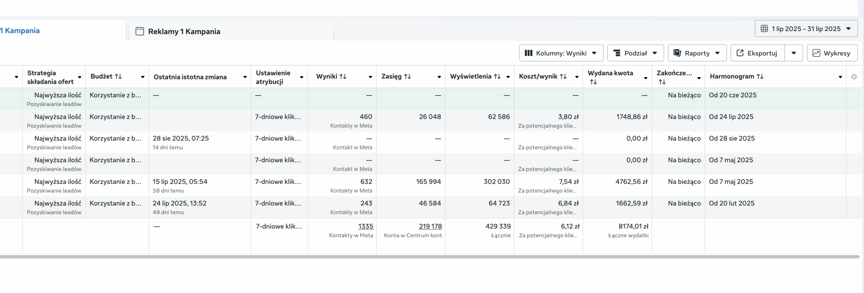Click the calendar icon in date range picker

coord(764,29)
